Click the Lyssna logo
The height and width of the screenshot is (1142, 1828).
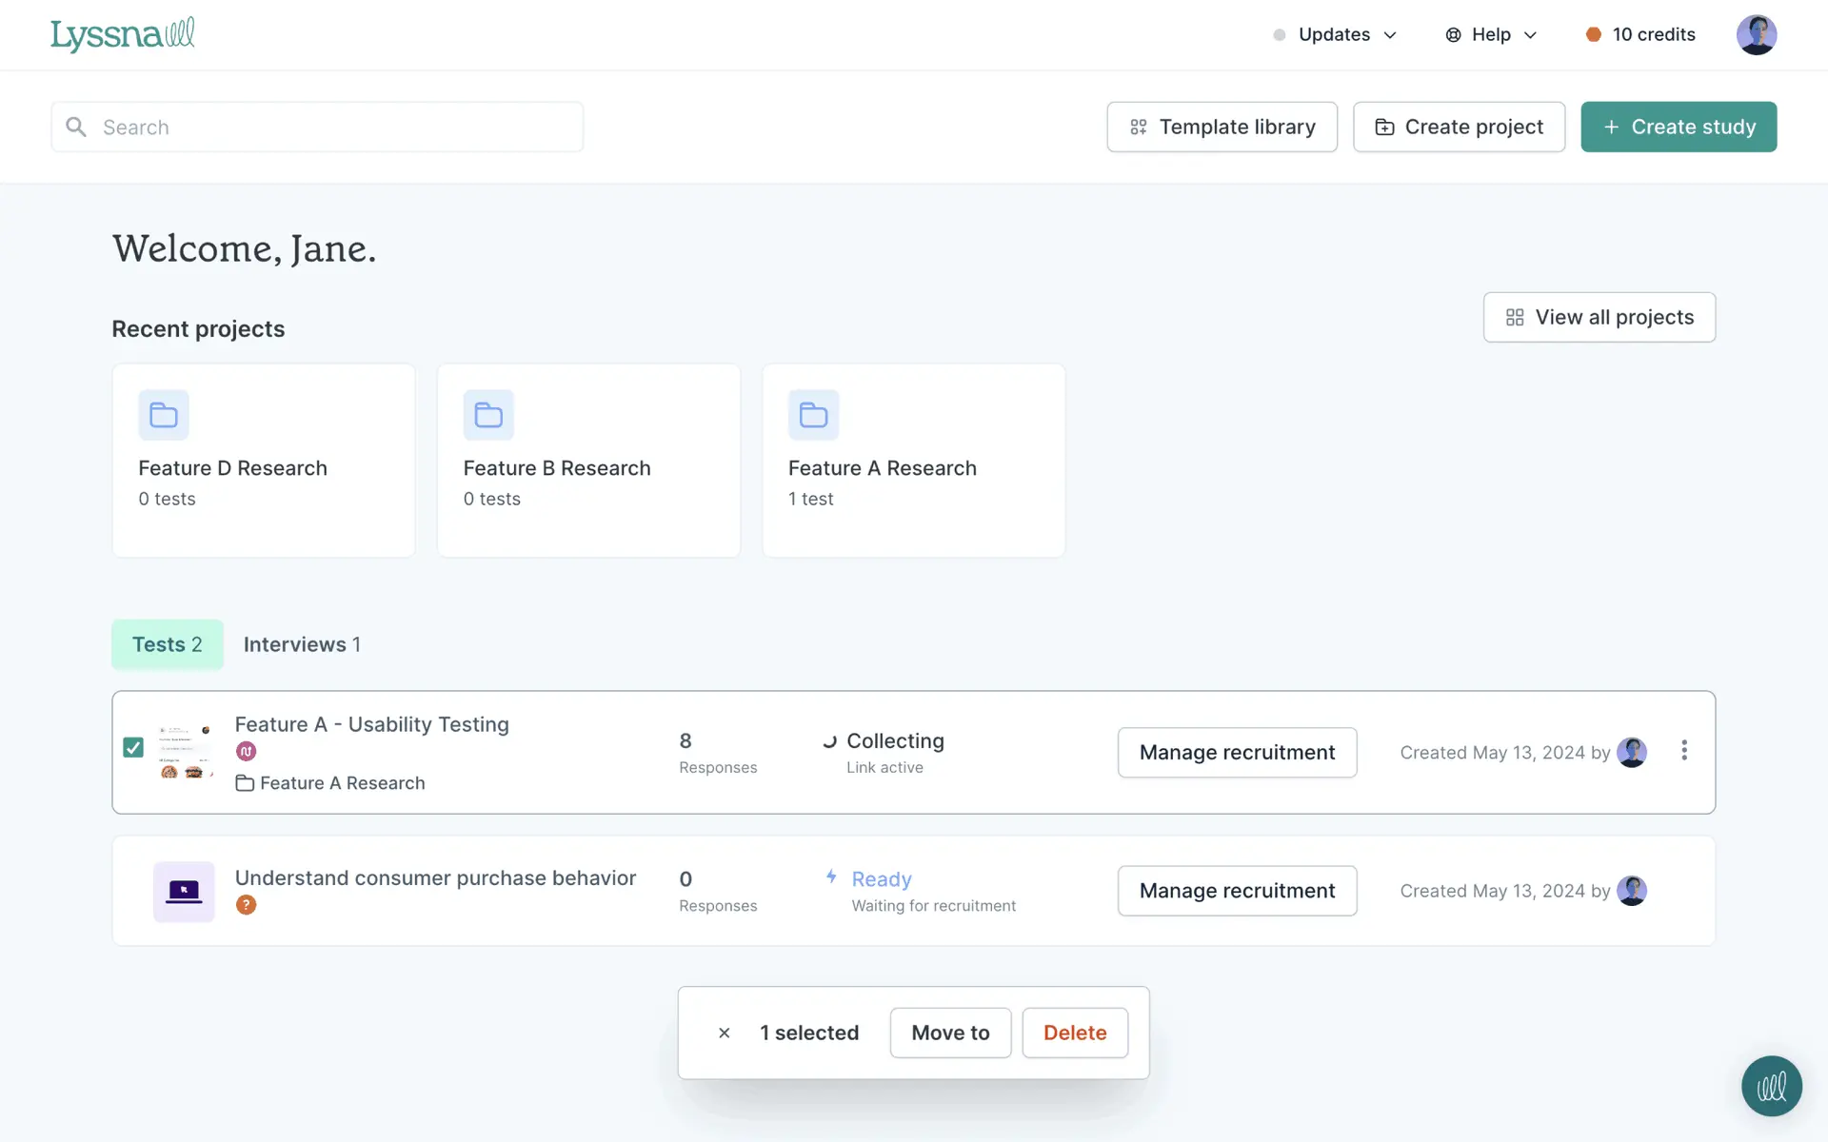pyautogui.click(x=122, y=34)
